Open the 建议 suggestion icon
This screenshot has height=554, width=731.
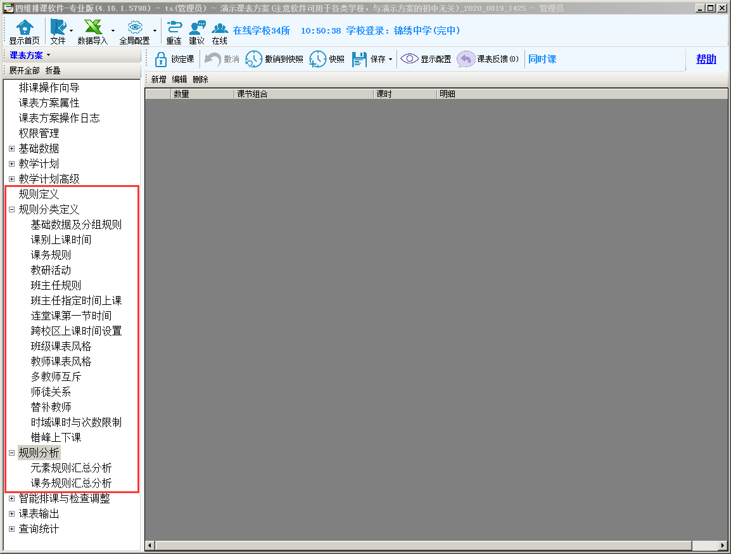coord(196,28)
